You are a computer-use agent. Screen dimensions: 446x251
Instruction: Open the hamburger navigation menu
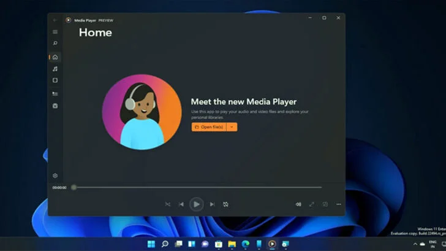tap(55, 32)
